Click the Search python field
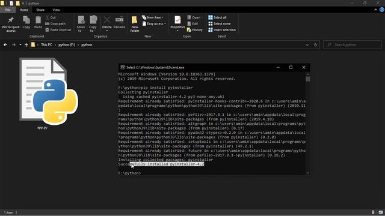The height and width of the screenshot is (216, 385). pyautogui.click(x=353, y=45)
